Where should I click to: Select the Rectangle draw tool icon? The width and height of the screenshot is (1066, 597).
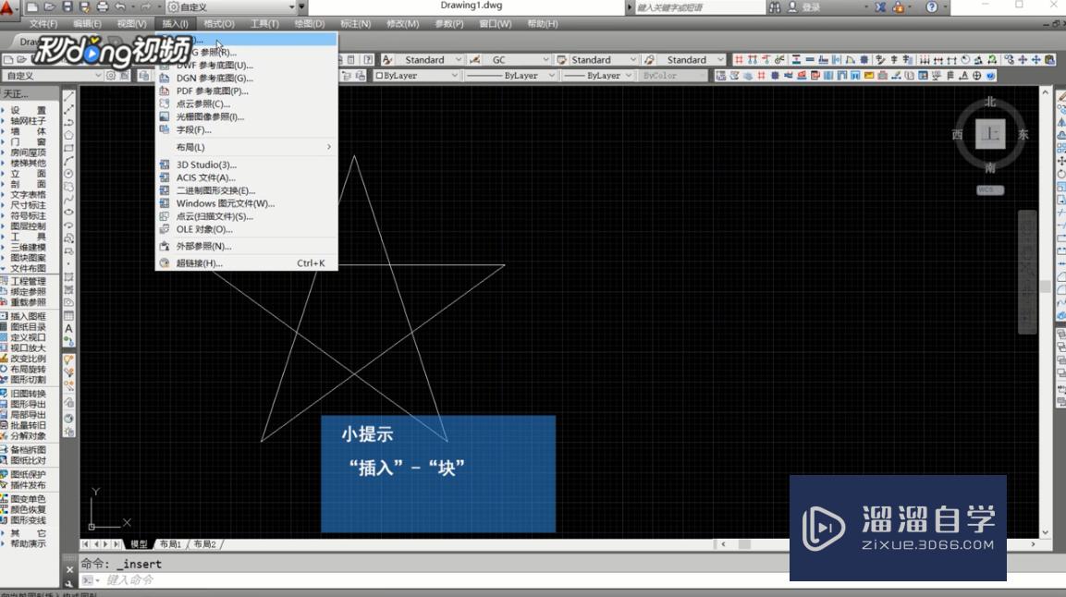coord(68,148)
